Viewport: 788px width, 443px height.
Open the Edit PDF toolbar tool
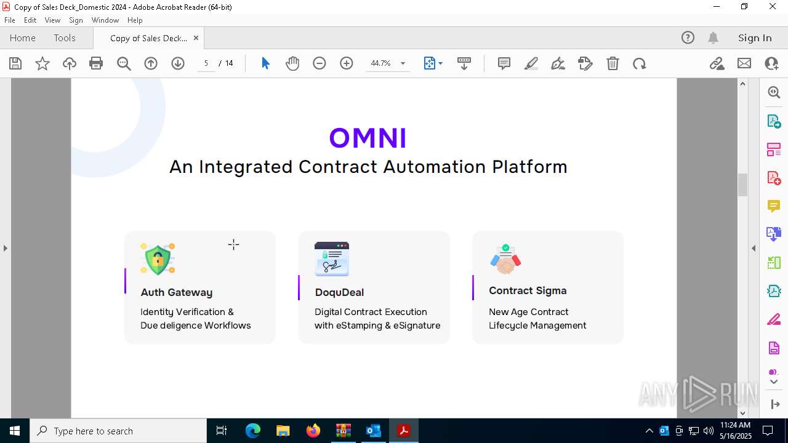585,63
